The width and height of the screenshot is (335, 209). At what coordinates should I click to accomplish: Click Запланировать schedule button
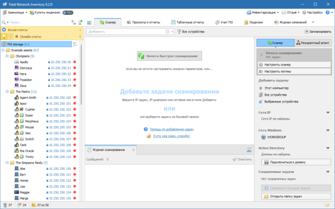click(318, 32)
